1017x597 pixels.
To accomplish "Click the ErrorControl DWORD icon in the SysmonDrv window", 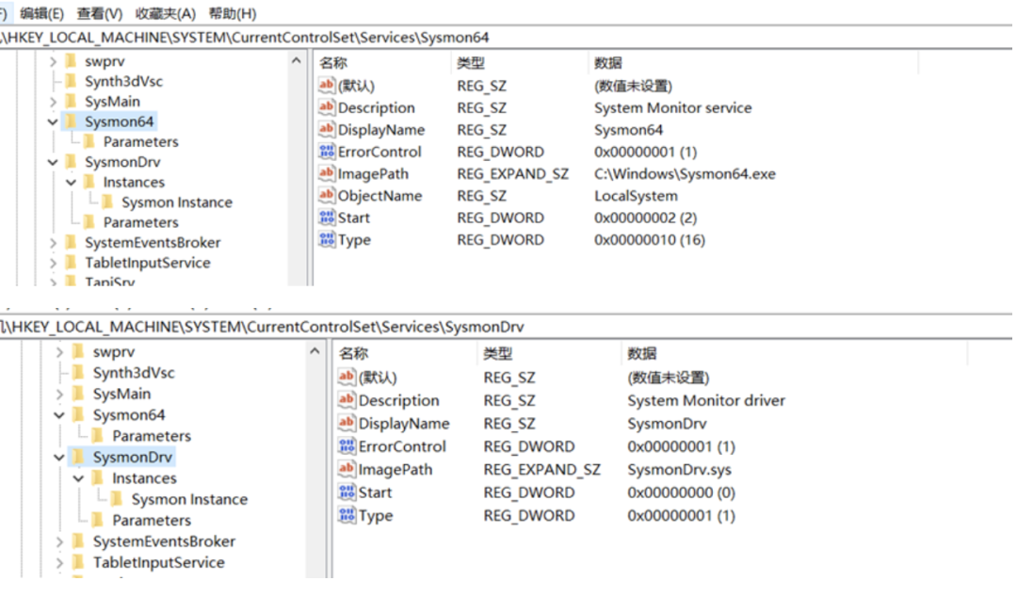I will tap(347, 445).
